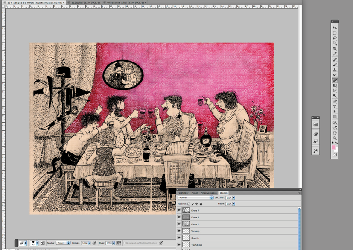Toggle visibility of Vorhang layer
The height and width of the screenshot is (250, 353).
click(x=179, y=231)
